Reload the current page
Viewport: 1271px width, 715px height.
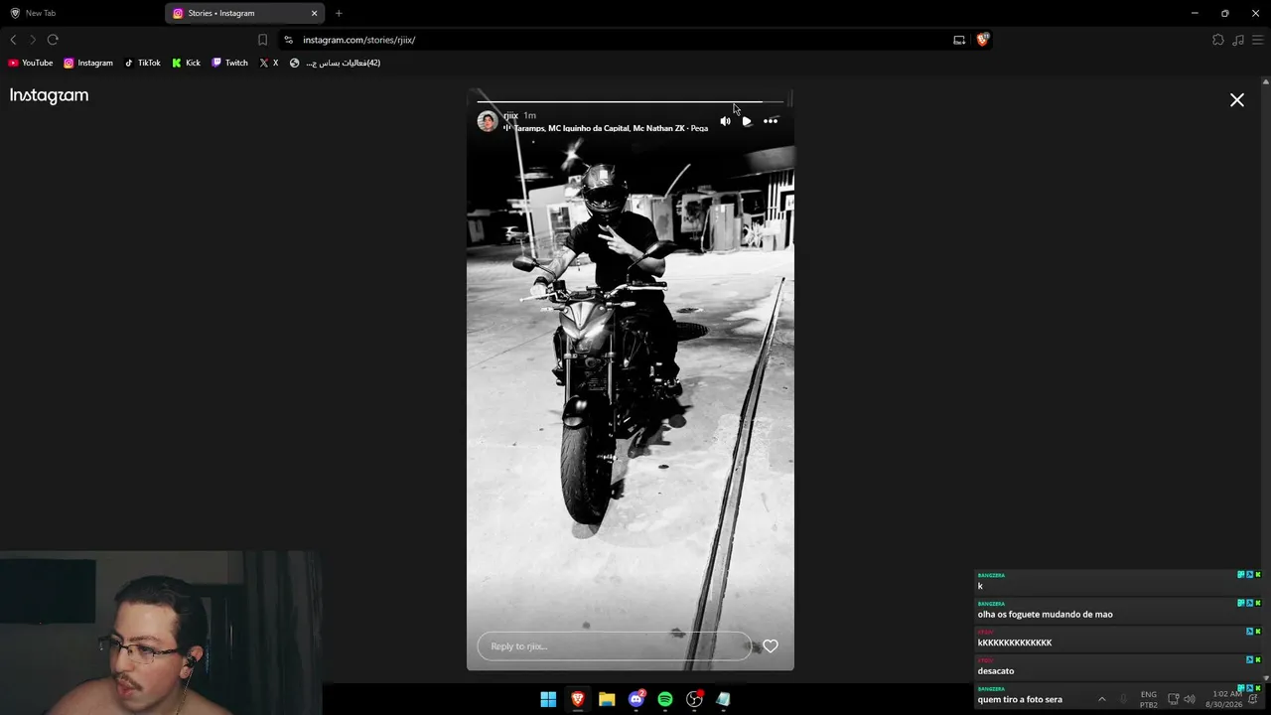(53, 40)
